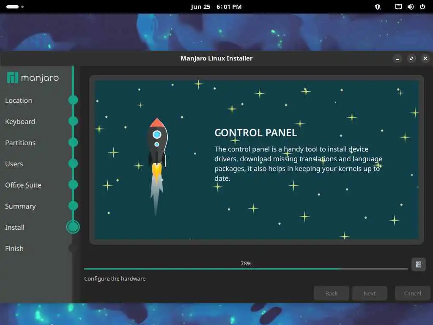433x325 pixels.
Task: Click the clock showing Jun 25 6:01 PM
Action: pos(216,7)
